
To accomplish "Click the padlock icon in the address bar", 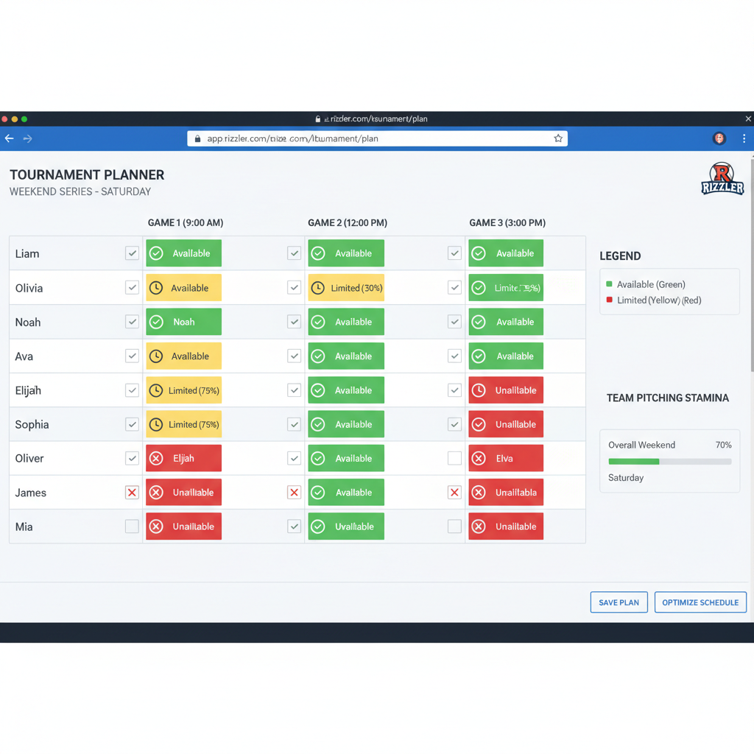I will (x=196, y=138).
